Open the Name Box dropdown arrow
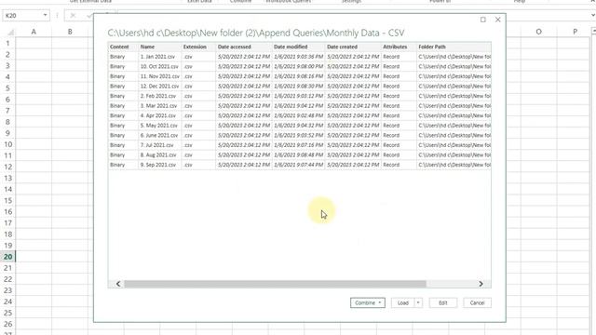 click(x=45, y=15)
